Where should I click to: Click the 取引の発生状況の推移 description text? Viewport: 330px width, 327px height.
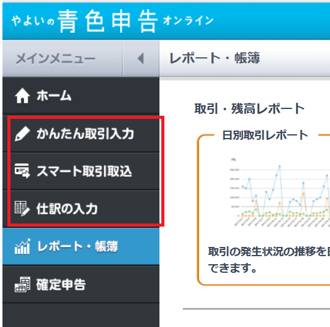[269, 260]
